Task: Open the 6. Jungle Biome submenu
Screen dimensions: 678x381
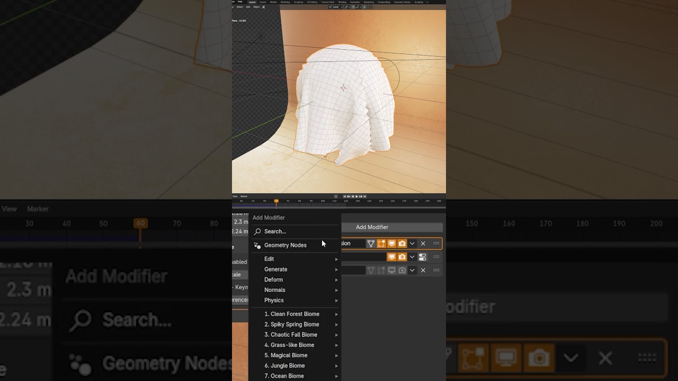Action: coord(295,366)
